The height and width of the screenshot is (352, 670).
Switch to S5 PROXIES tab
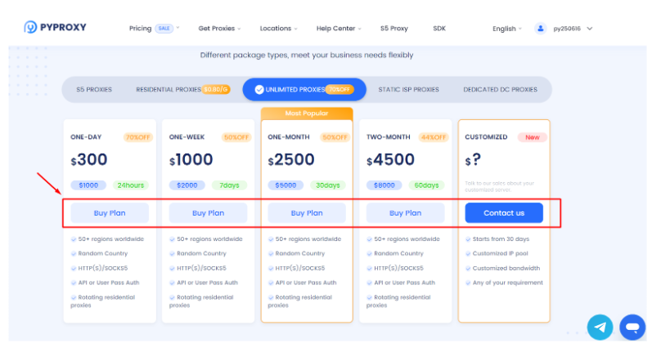(94, 90)
